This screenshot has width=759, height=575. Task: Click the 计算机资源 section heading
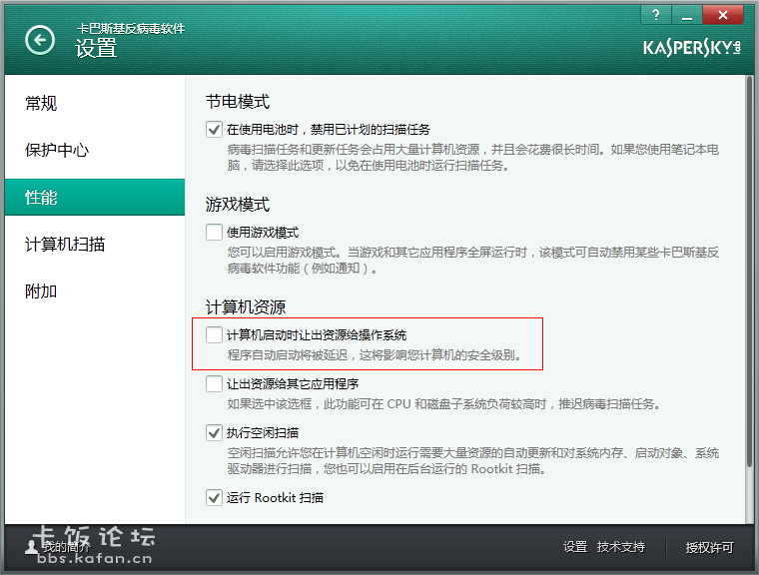[246, 306]
